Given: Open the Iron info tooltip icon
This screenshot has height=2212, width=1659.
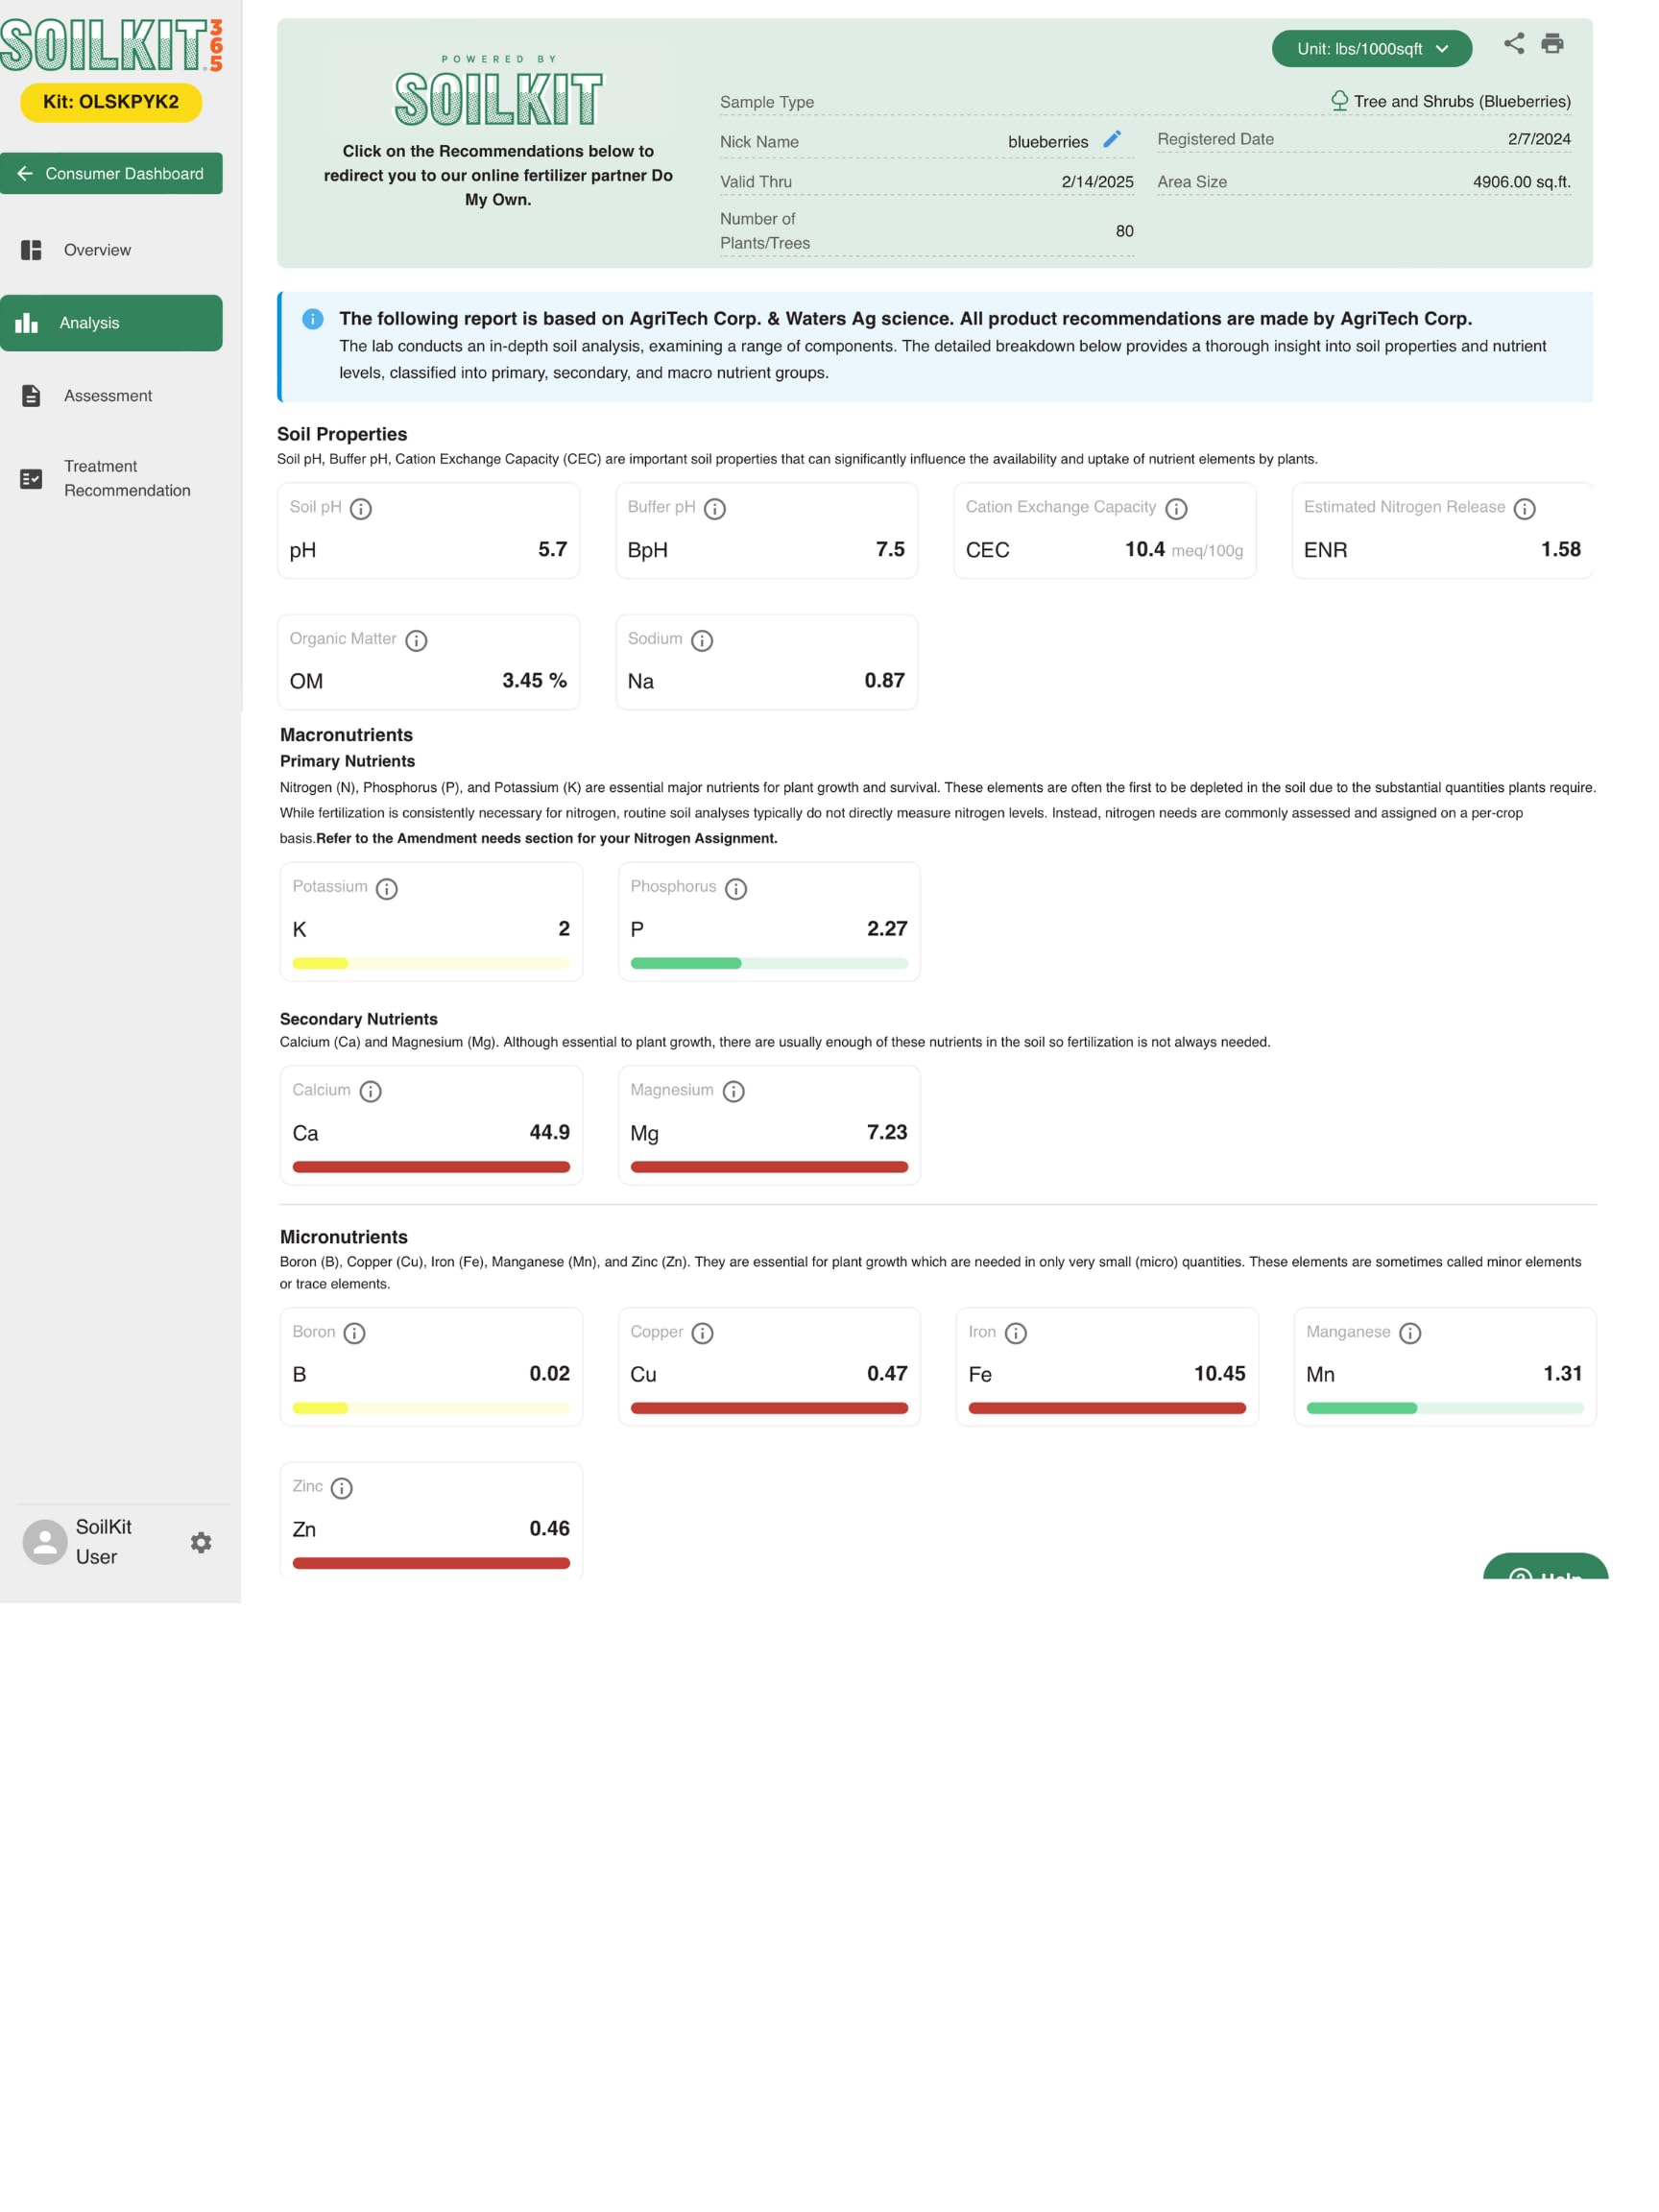Looking at the screenshot, I should tap(1016, 1333).
